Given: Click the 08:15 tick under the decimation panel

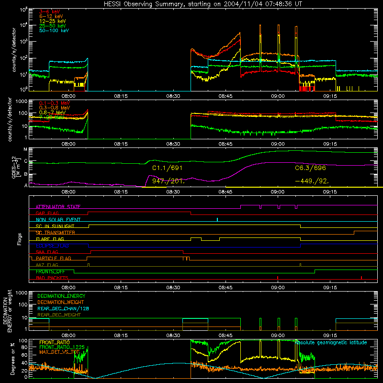Looking at the screenshot, I should pyautogui.click(x=121, y=336).
